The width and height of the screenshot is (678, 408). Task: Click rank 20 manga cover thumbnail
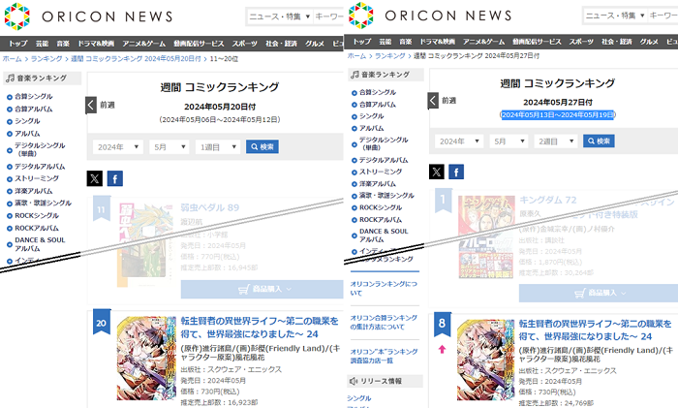click(x=146, y=358)
